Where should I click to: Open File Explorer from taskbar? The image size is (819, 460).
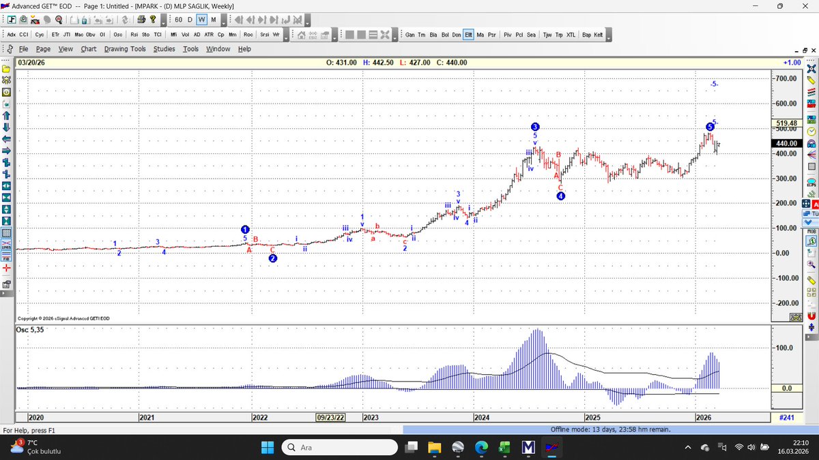[434, 447]
